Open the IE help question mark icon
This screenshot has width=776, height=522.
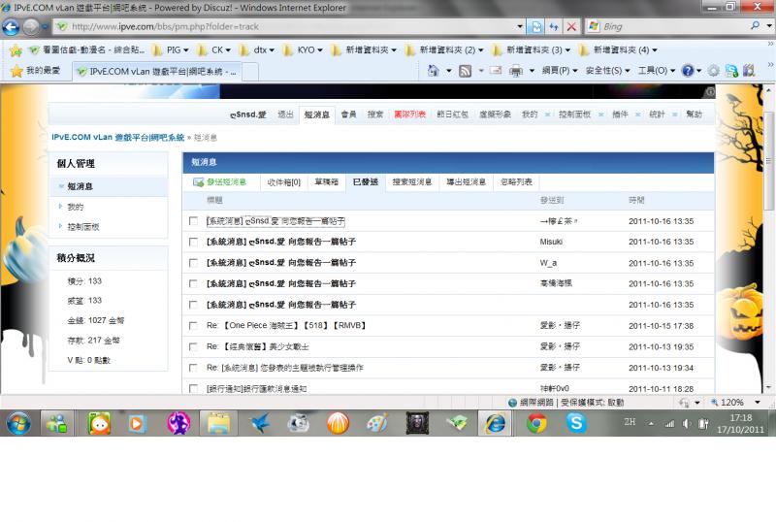coord(687,71)
